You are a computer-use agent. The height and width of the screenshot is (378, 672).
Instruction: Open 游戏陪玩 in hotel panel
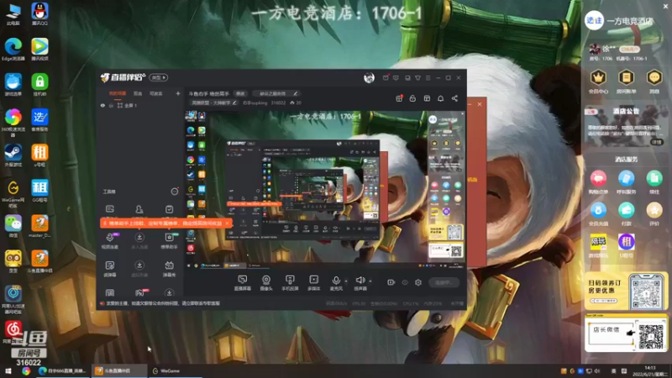point(598,246)
